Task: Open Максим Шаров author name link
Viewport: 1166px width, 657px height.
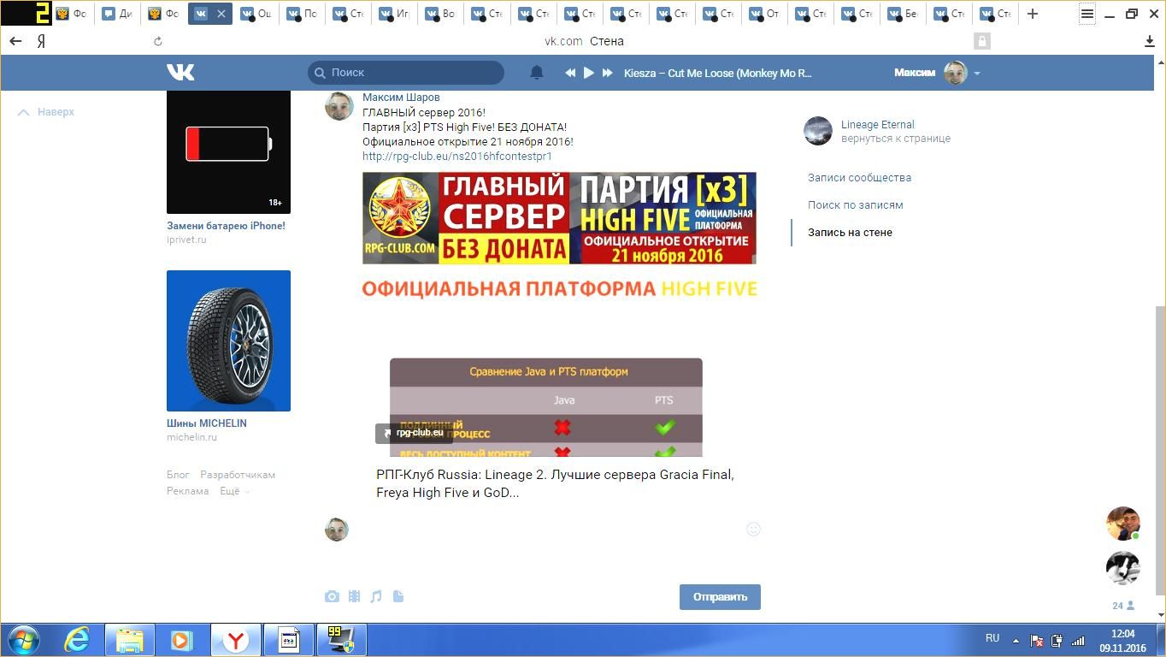Action: coord(401,97)
